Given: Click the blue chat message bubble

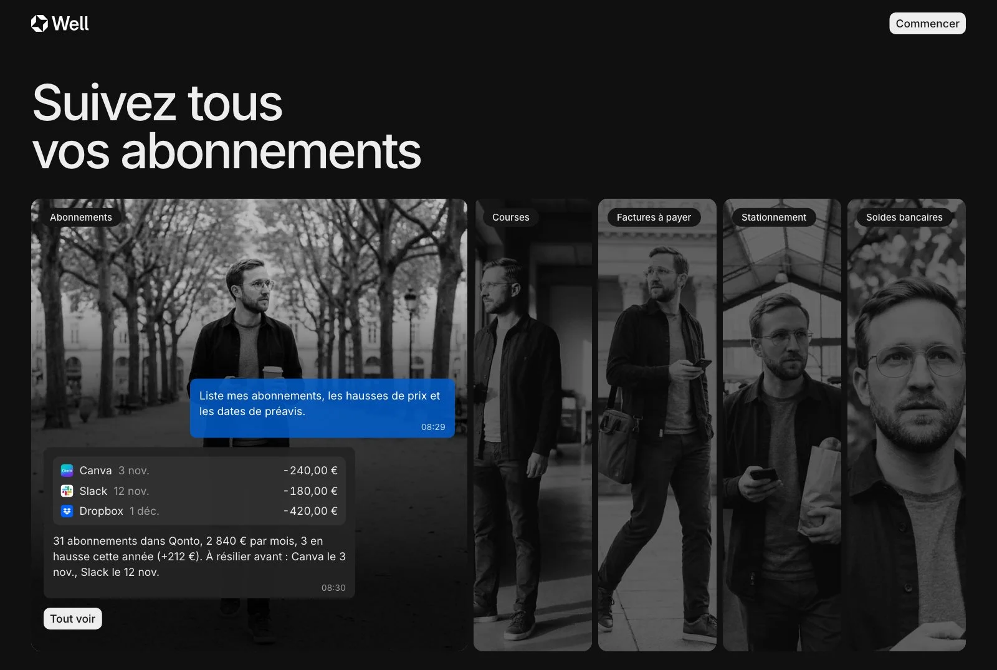Looking at the screenshot, I should tap(322, 408).
